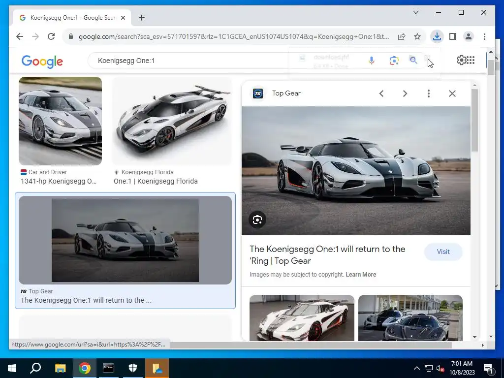Image resolution: width=504 pixels, height=378 pixels.
Task: Show previous image in preview panel
Action: pyautogui.click(x=381, y=94)
